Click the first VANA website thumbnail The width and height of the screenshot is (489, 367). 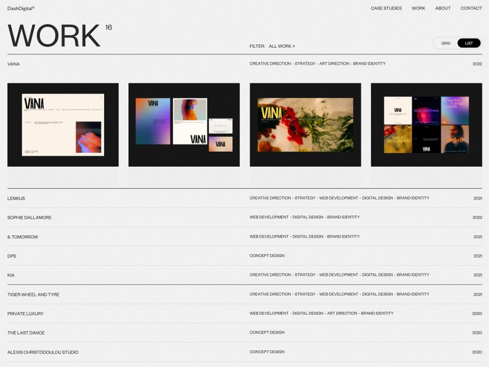tap(62, 124)
